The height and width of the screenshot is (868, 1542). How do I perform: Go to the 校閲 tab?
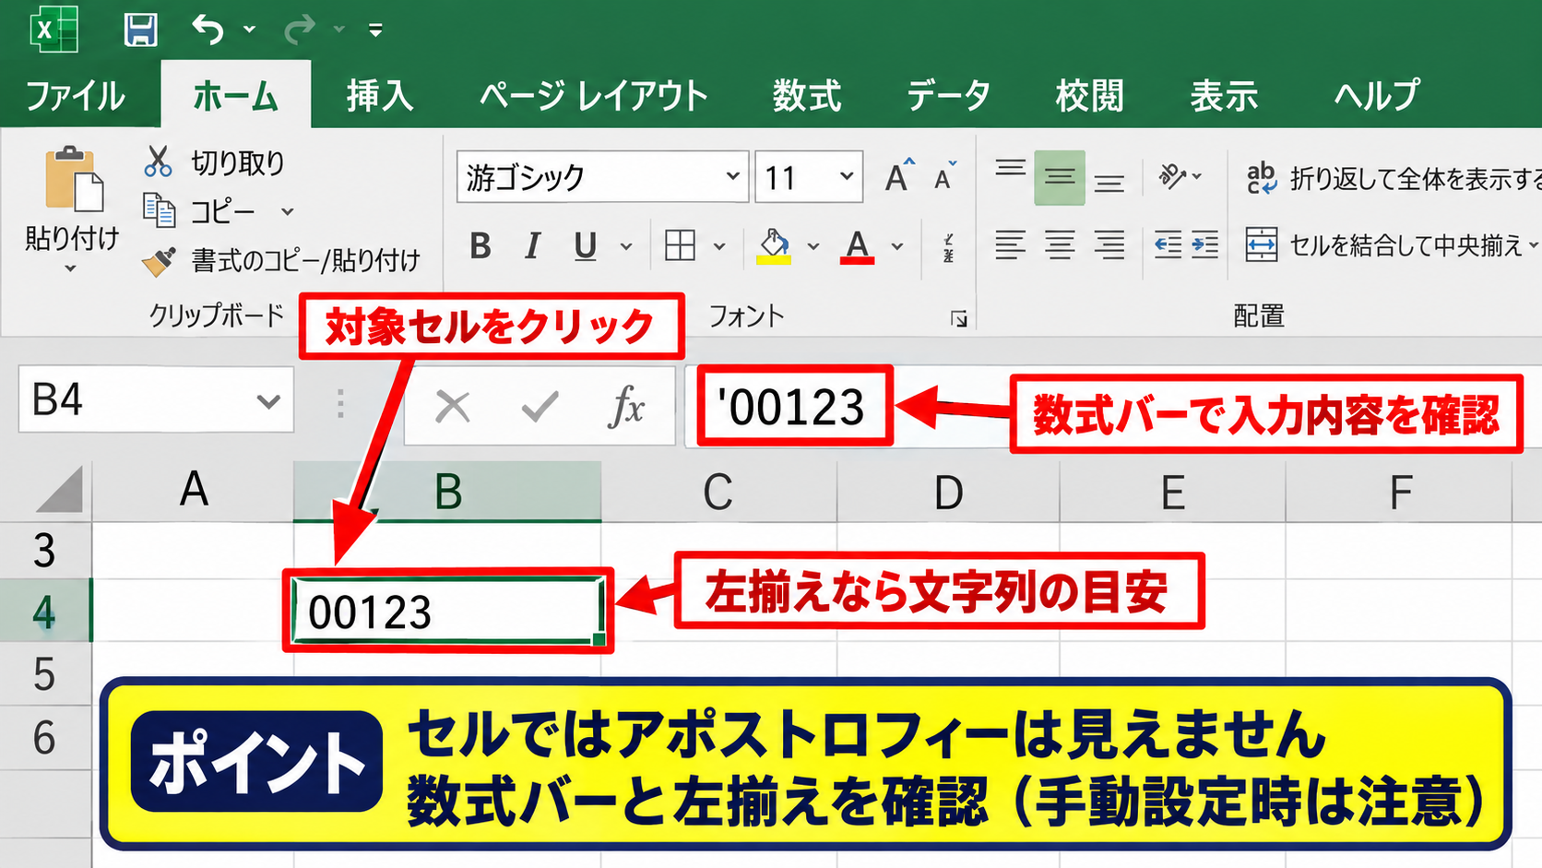click(x=1089, y=96)
